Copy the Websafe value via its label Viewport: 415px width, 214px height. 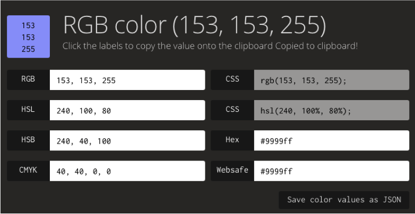(232, 171)
